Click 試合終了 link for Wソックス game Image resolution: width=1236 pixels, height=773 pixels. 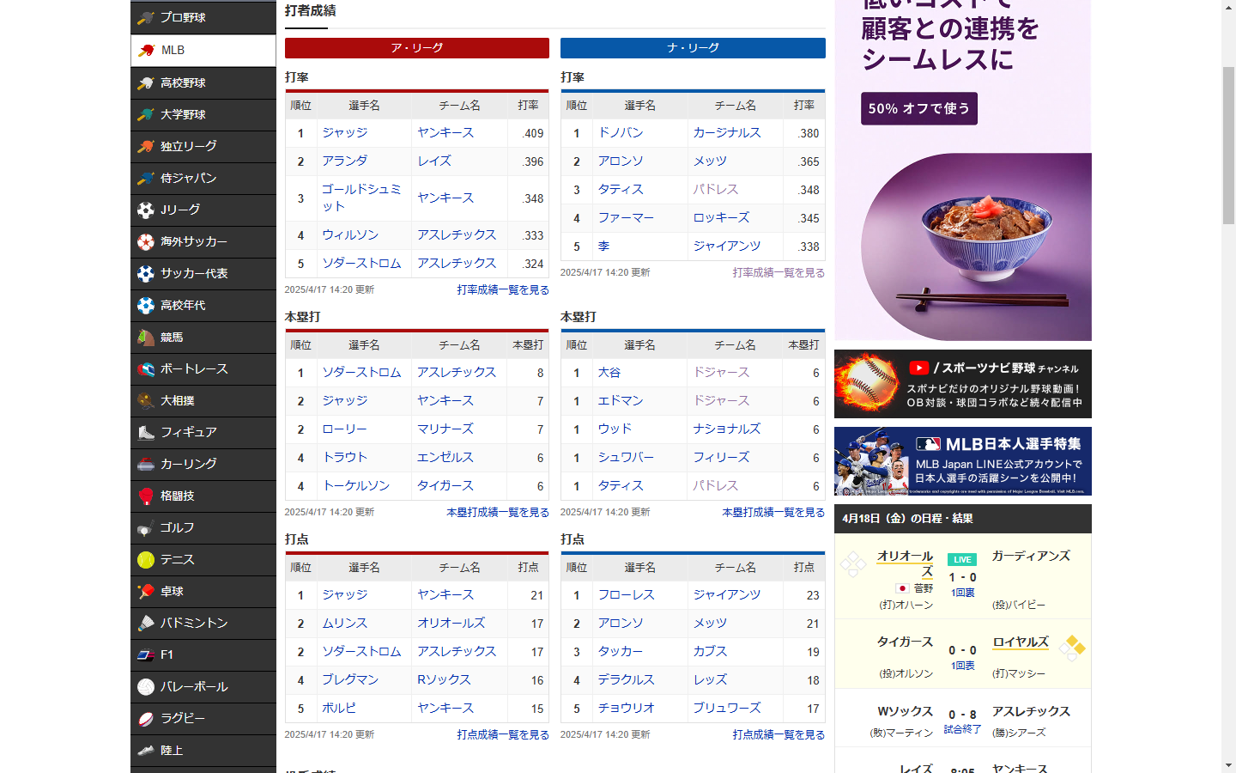tap(962, 729)
